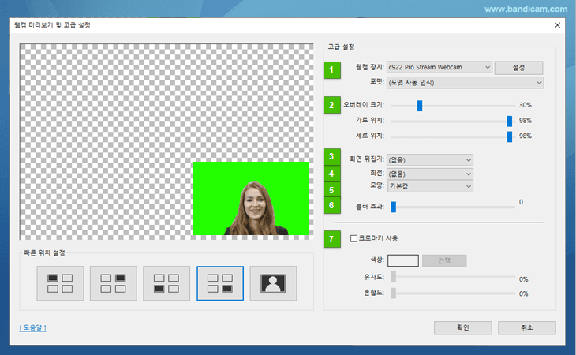Select bottom-right quick position preset

(220, 283)
